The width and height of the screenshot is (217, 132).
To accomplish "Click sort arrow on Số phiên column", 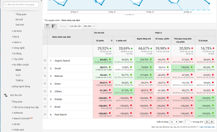I will tap(111, 41).
